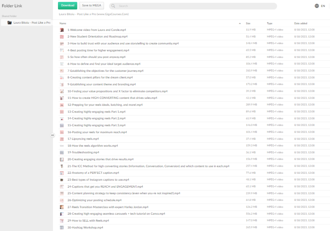Click the magnifier search icon
Viewport: 330px width, 231px height.
tap(113, 6)
